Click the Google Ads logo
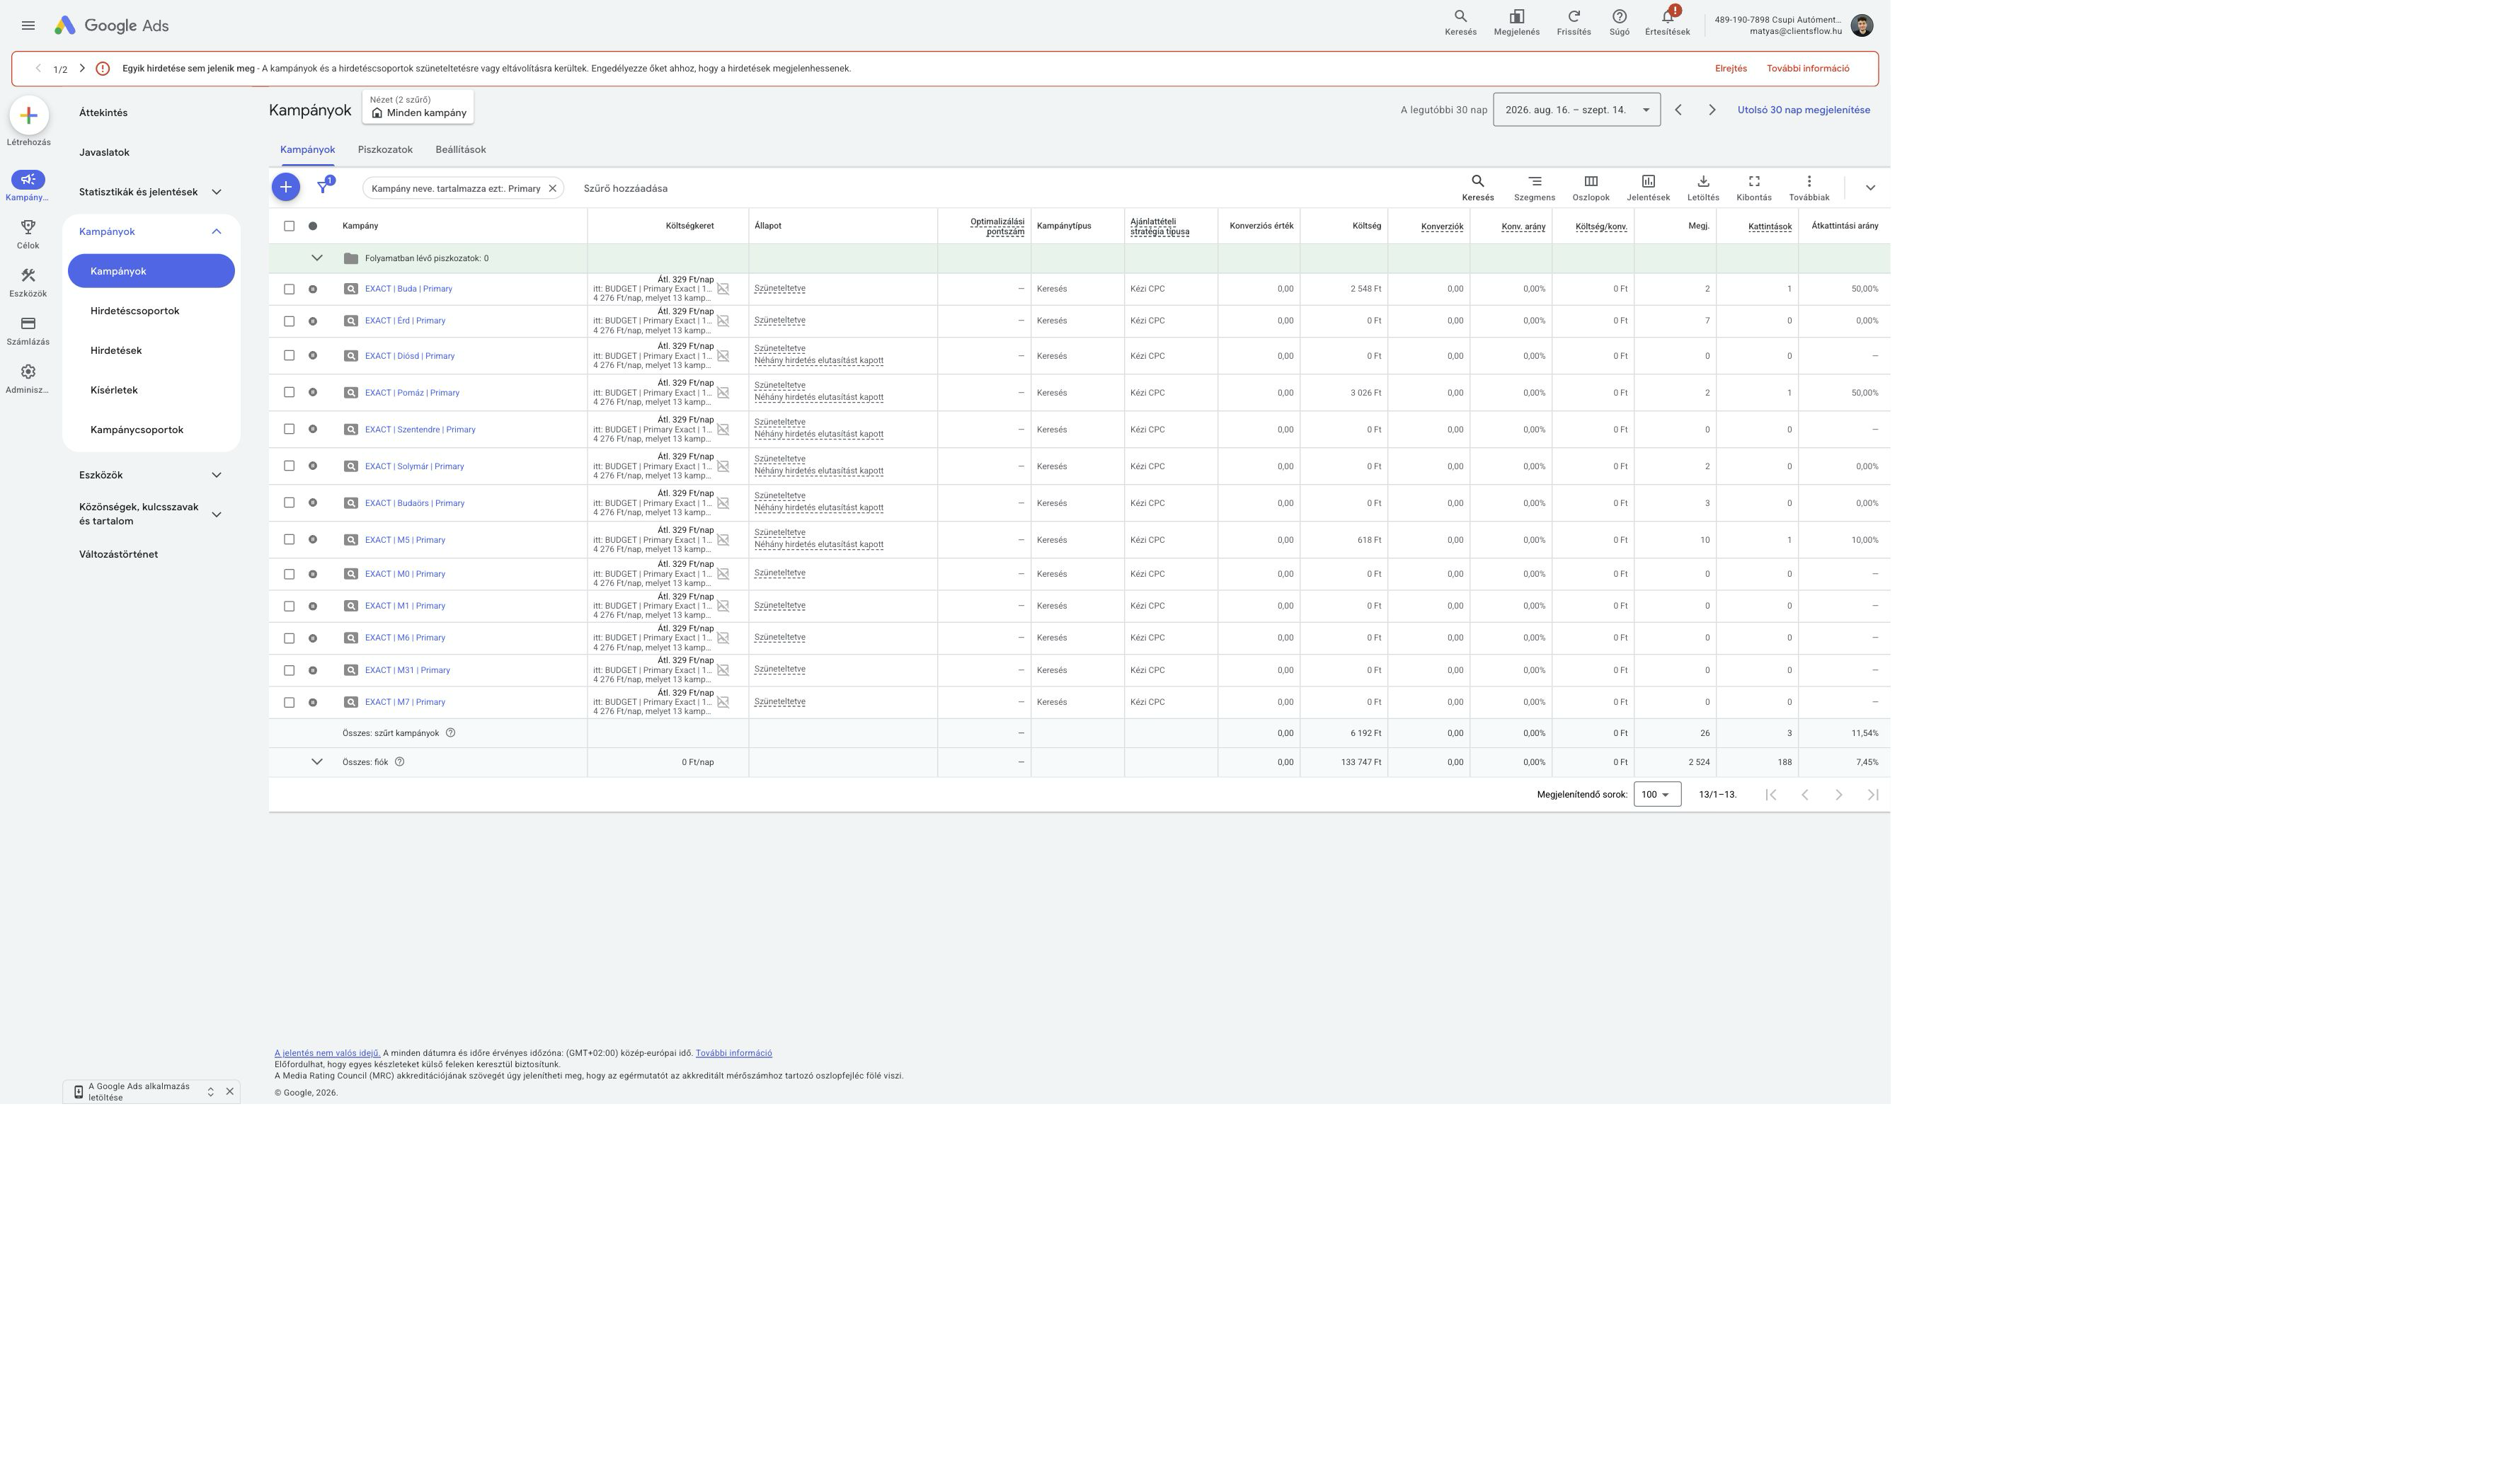This screenshot has height=1472, width=2520. (111, 25)
